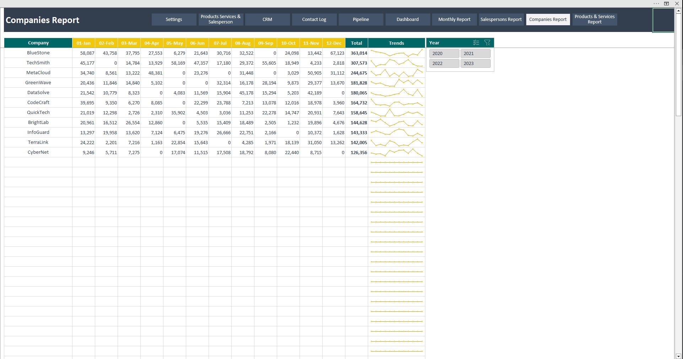The height and width of the screenshot is (359, 683).
Task: Click the ribbon display options icon
Action: point(667,4)
